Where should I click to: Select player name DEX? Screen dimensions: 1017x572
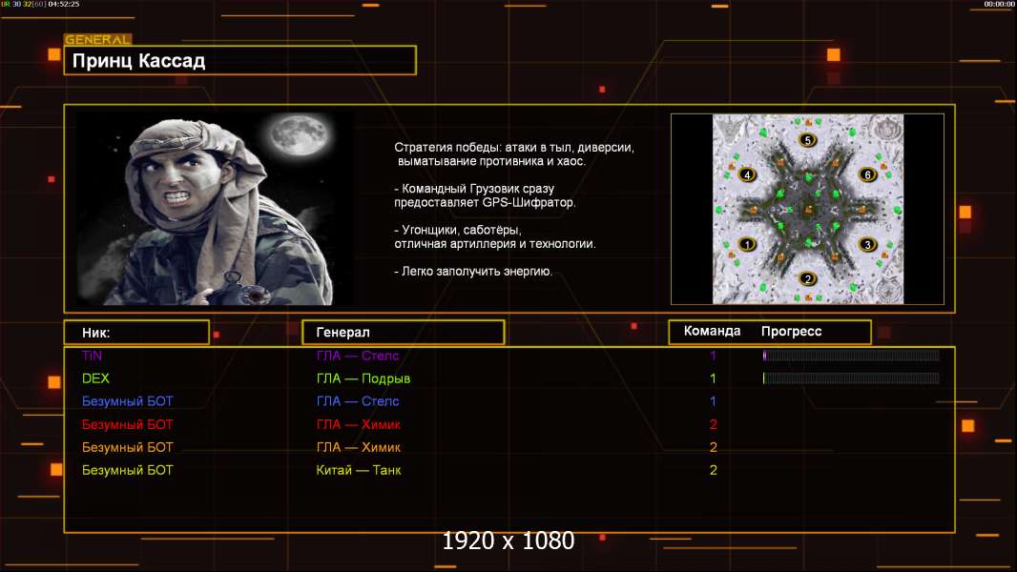tap(95, 378)
